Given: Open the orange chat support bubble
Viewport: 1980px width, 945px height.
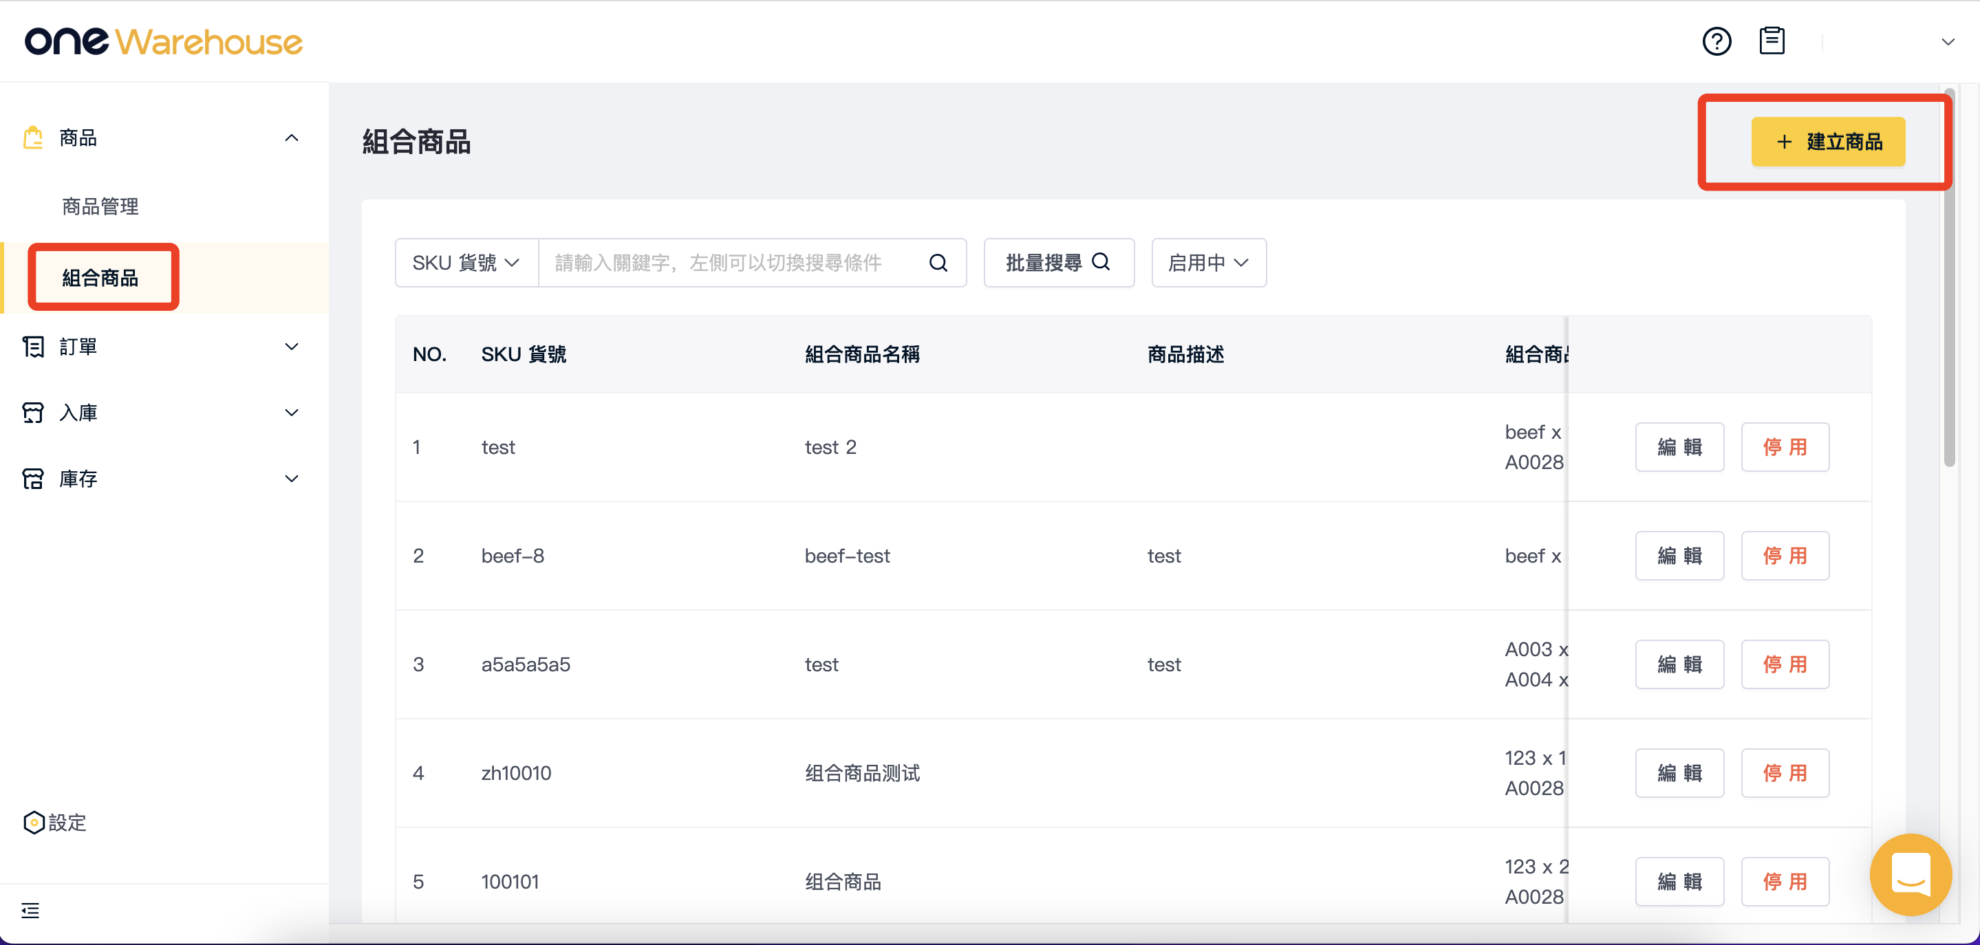Looking at the screenshot, I should 1910,874.
